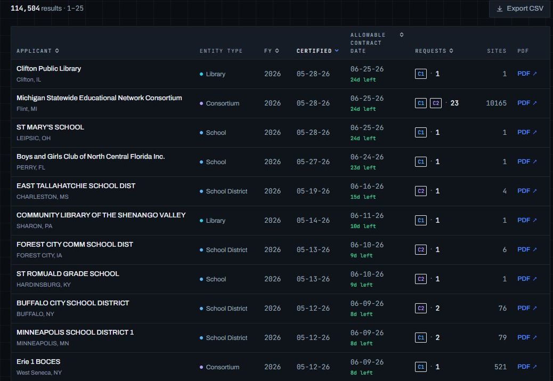The height and width of the screenshot is (381, 553).
Task: Sort by Allowable Contract Date column
Action: pyautogui.click(x=377, y=43)
